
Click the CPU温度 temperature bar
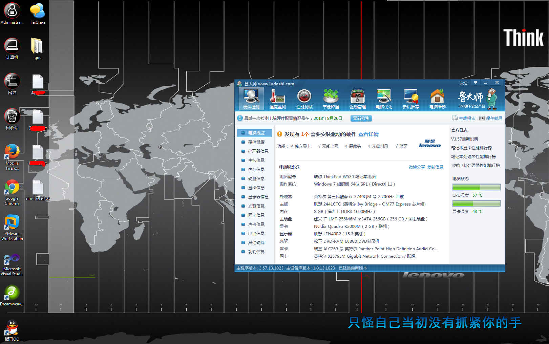pos(477,187)
